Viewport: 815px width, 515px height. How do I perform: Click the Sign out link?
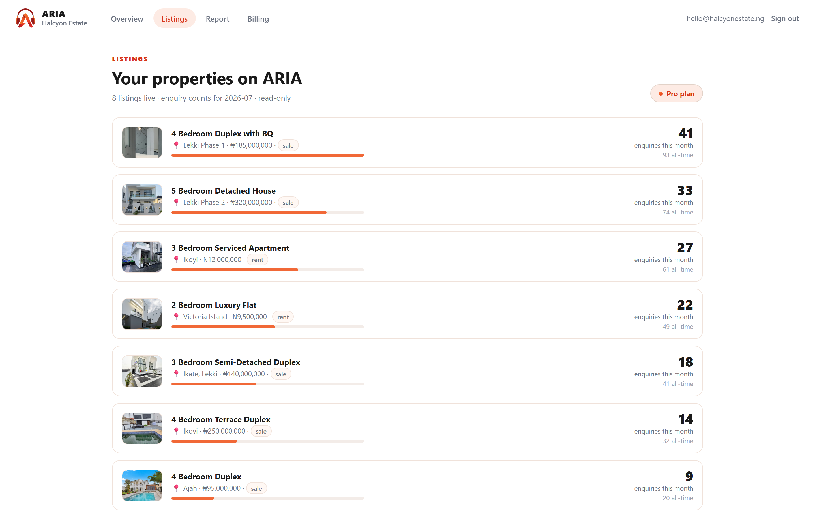785,19
